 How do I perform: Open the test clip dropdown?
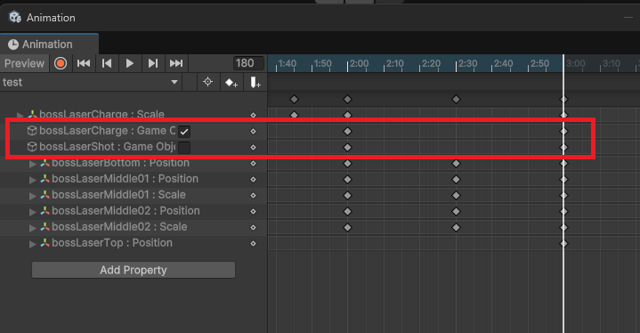pos(91,82)
